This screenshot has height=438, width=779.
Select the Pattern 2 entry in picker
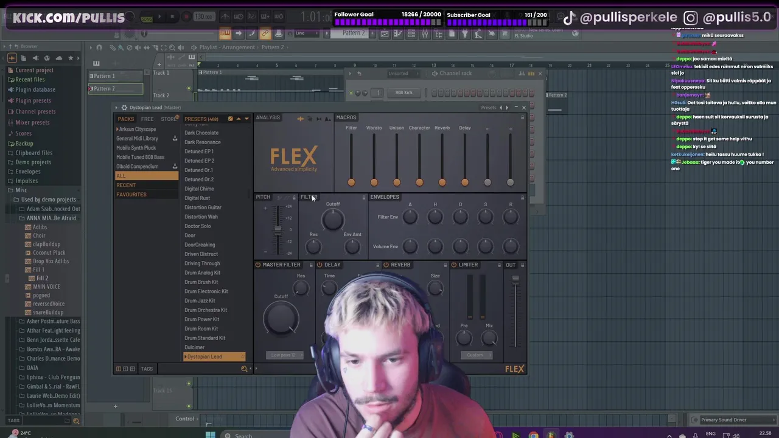(116, 89)
